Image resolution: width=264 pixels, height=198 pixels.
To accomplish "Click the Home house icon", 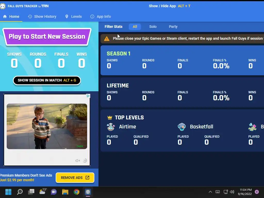I will point(5,16).
